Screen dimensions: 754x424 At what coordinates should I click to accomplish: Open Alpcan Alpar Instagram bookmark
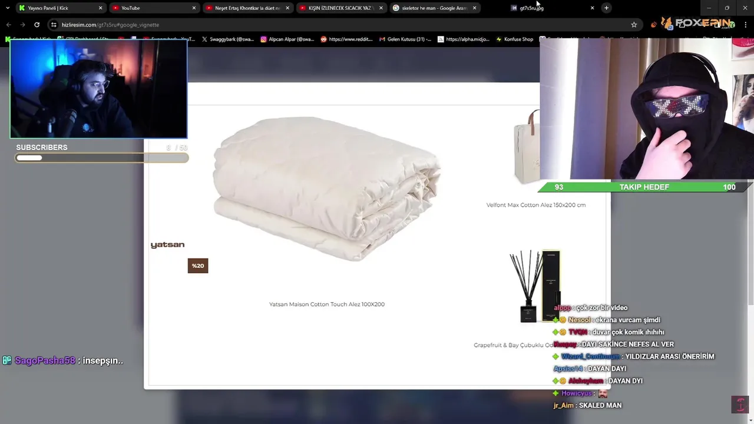pos(287,39)
